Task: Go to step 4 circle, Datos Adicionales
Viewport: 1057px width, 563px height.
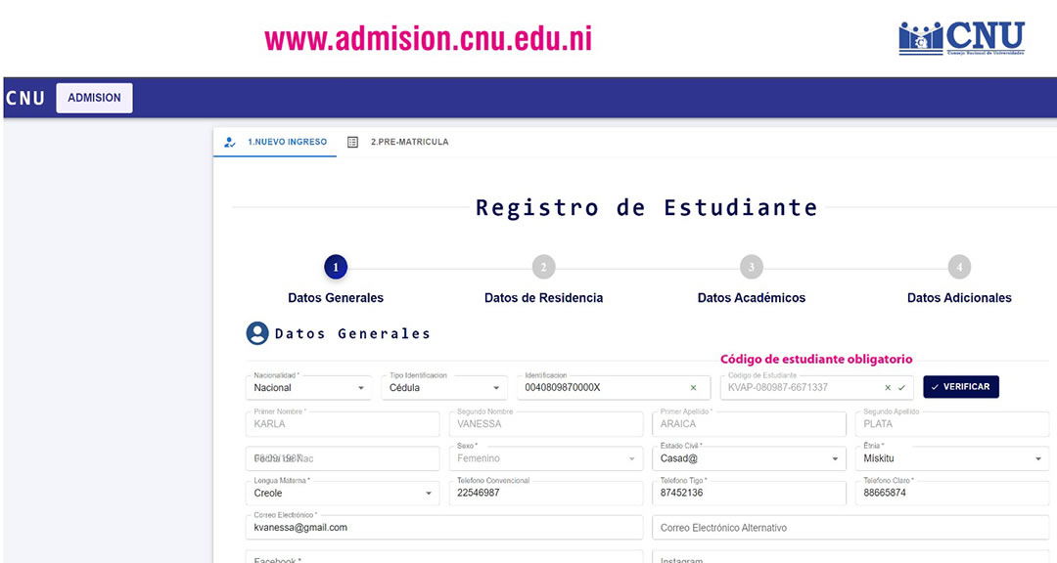Action: (x=959, y=267)
